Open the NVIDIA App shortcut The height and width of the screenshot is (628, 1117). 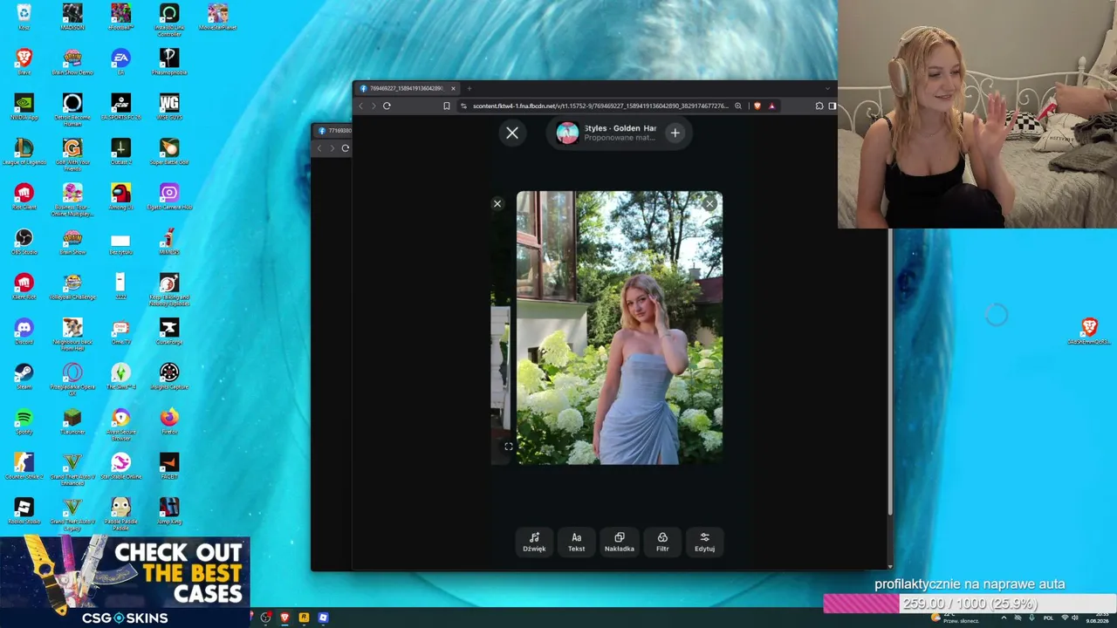coord(24,106)
